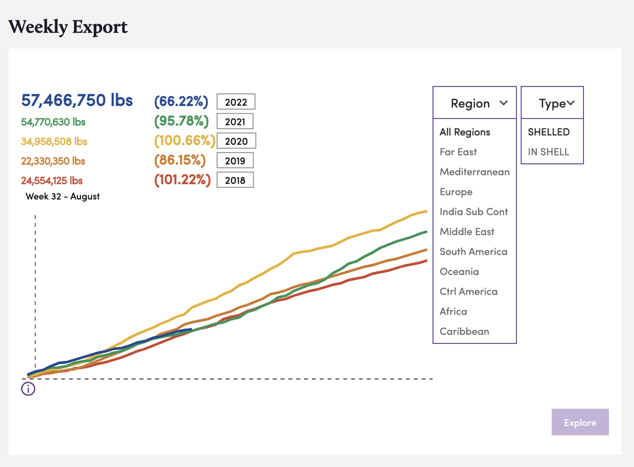This screenshot has height=467, width=634.
Task: Select All Regions option
Action: coord(465,132)
